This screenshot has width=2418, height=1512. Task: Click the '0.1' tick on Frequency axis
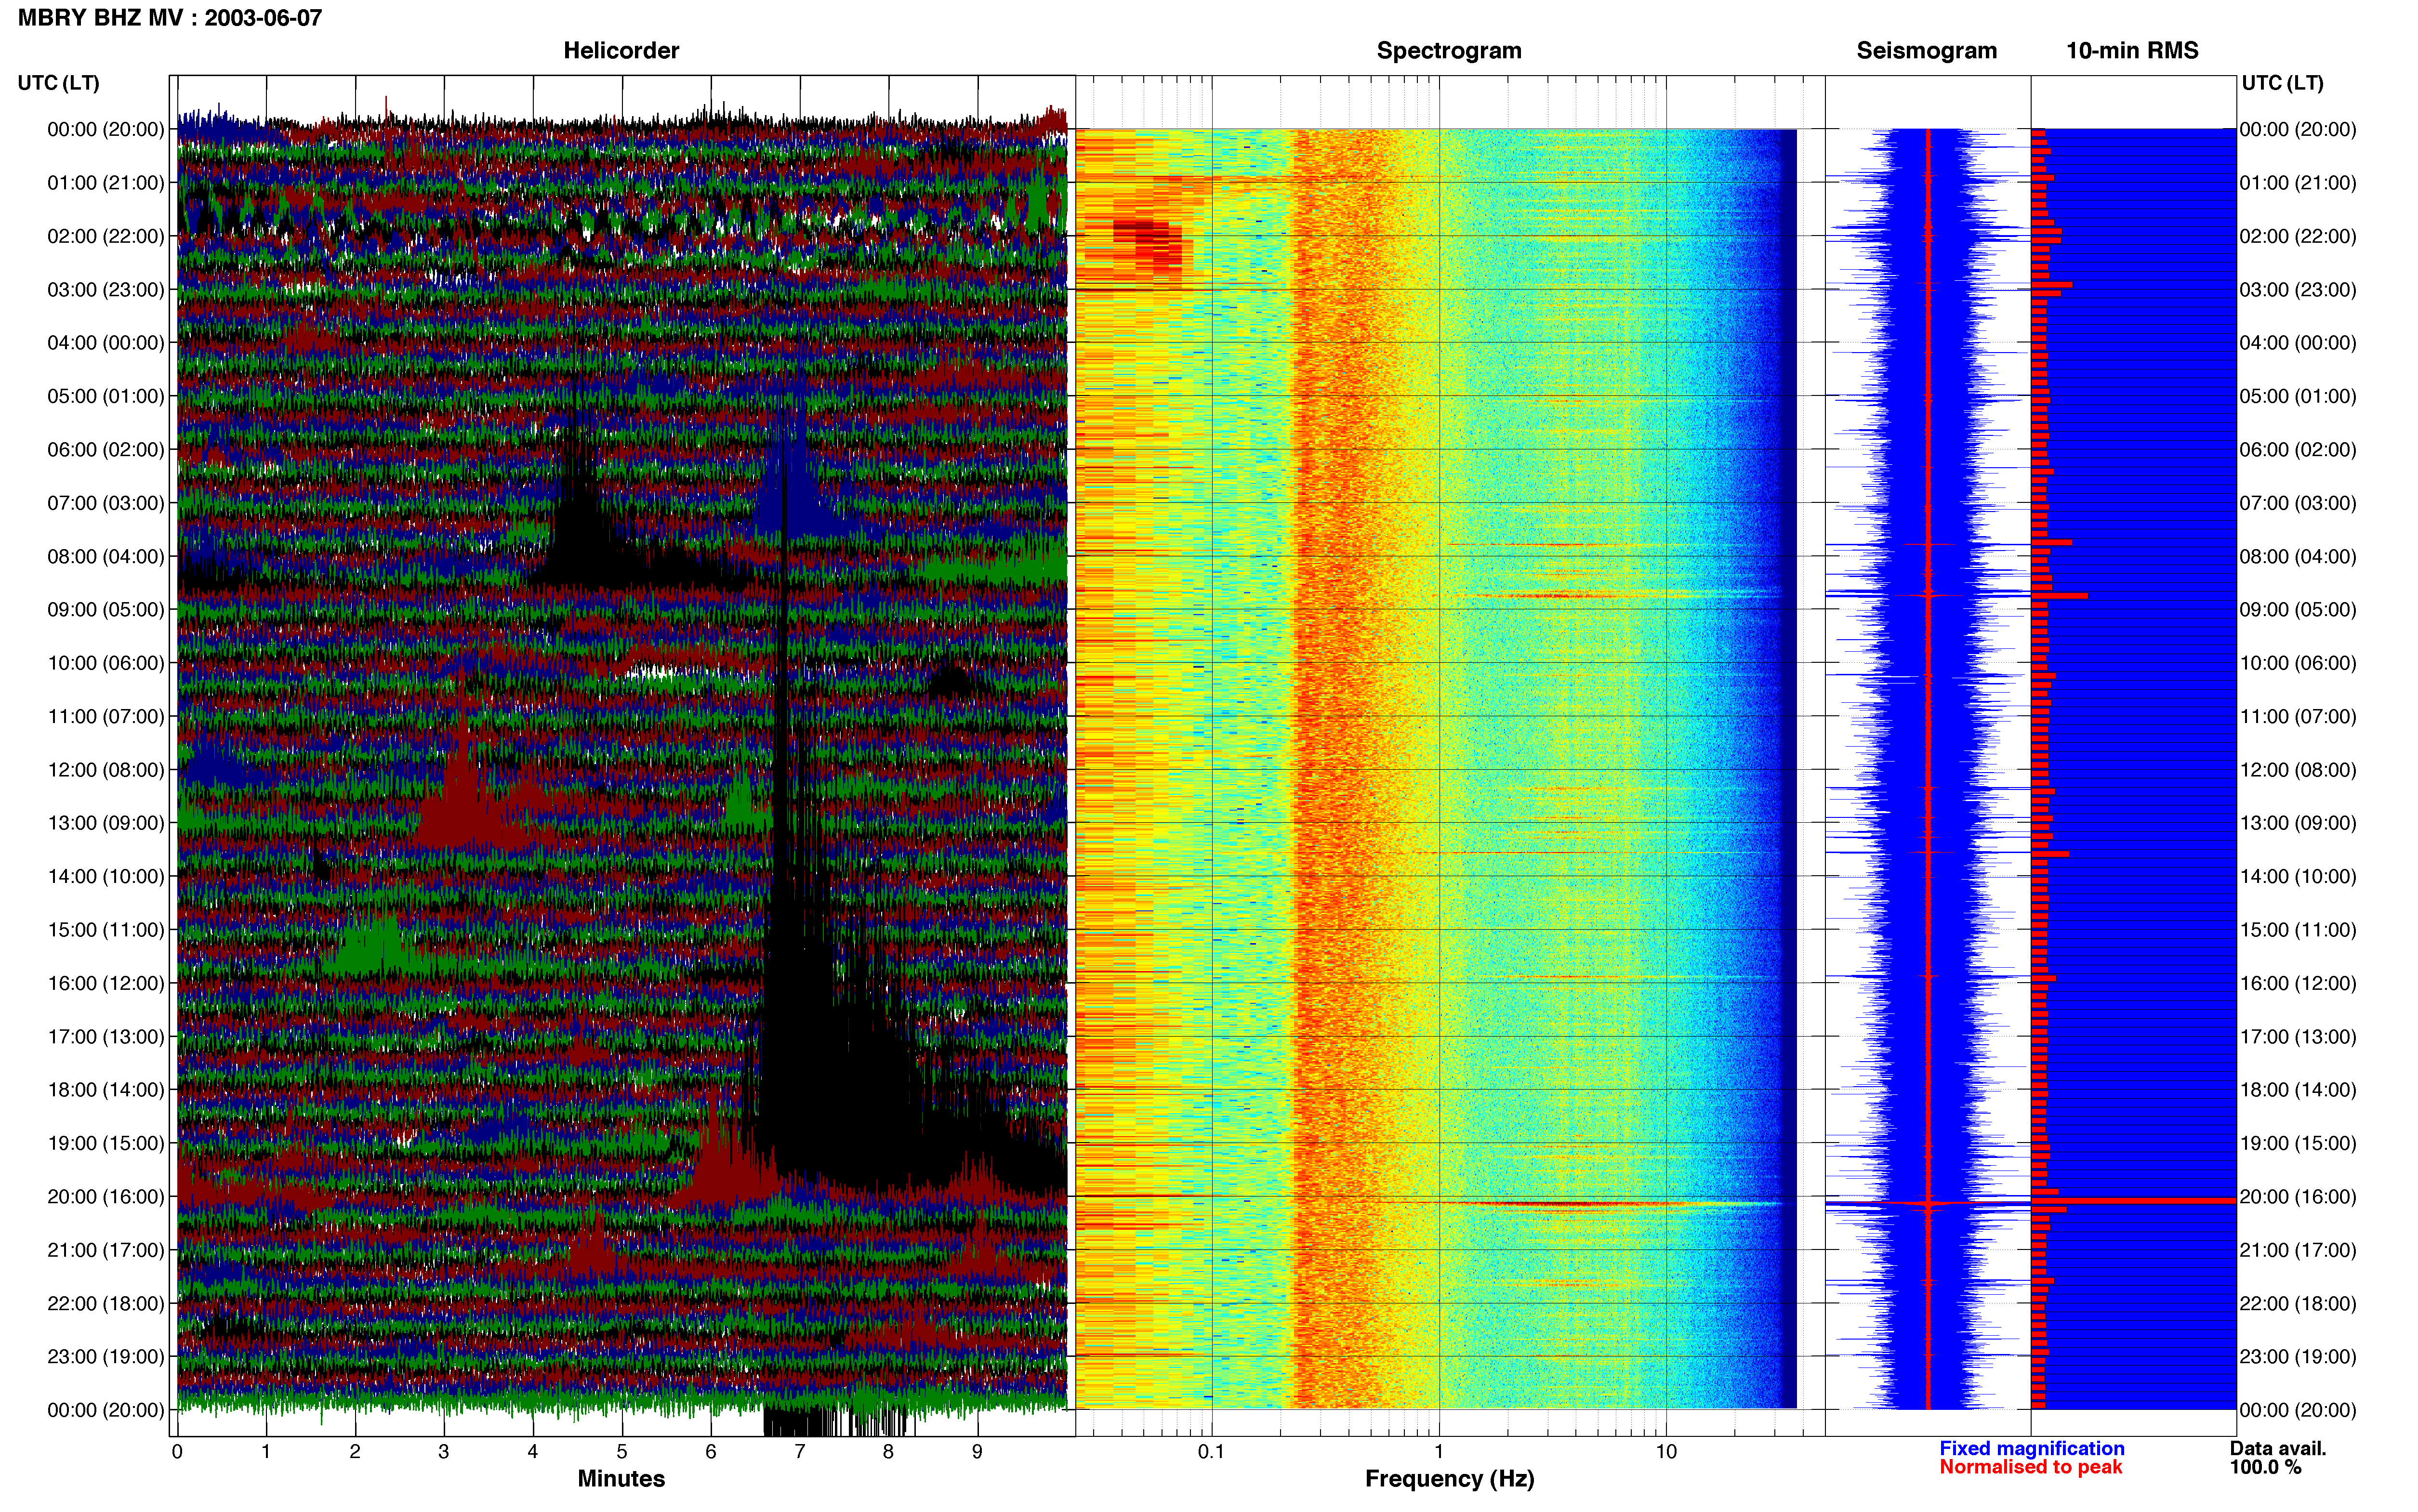(x=1211, y=1452)
